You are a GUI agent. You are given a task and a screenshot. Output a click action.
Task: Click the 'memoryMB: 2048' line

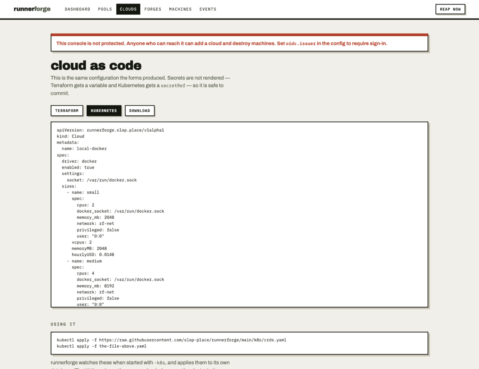tap(89, 249)
